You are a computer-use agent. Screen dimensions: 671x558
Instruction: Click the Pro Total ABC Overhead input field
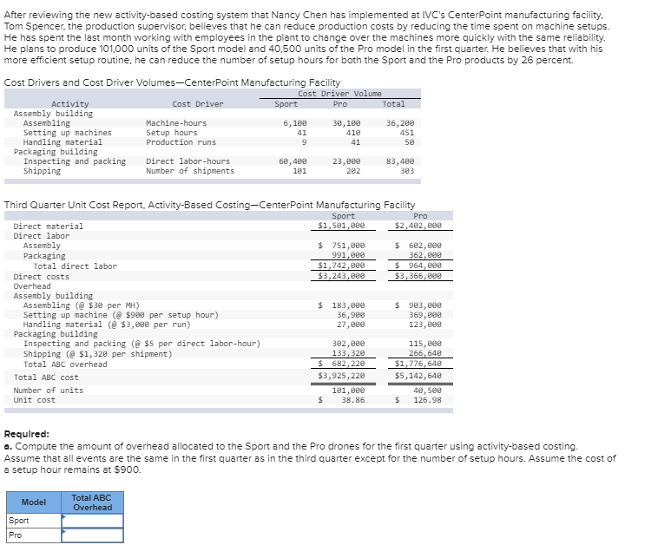click(x=92, y=535)
